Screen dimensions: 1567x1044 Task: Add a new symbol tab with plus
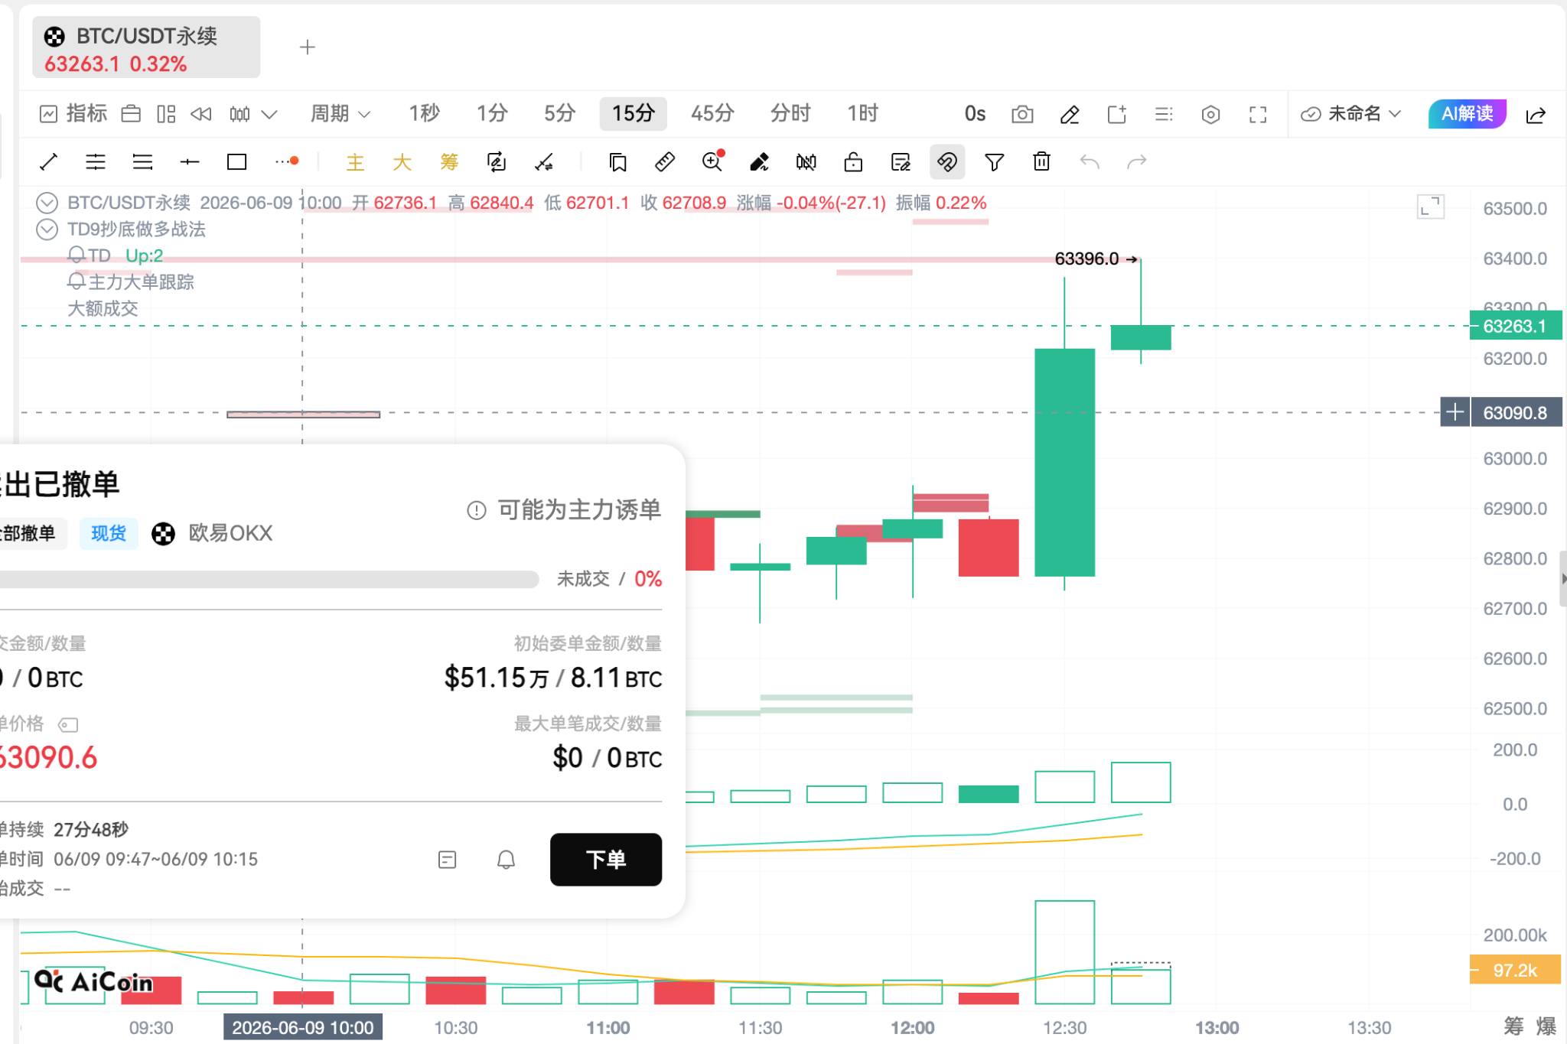(308, 47)
